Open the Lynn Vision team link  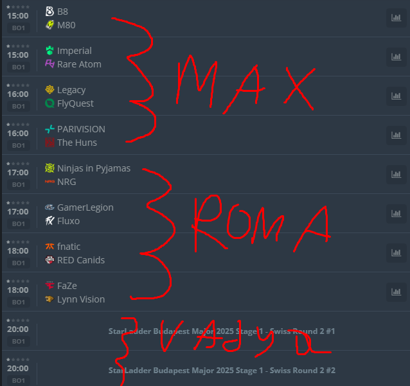(81, 299)
